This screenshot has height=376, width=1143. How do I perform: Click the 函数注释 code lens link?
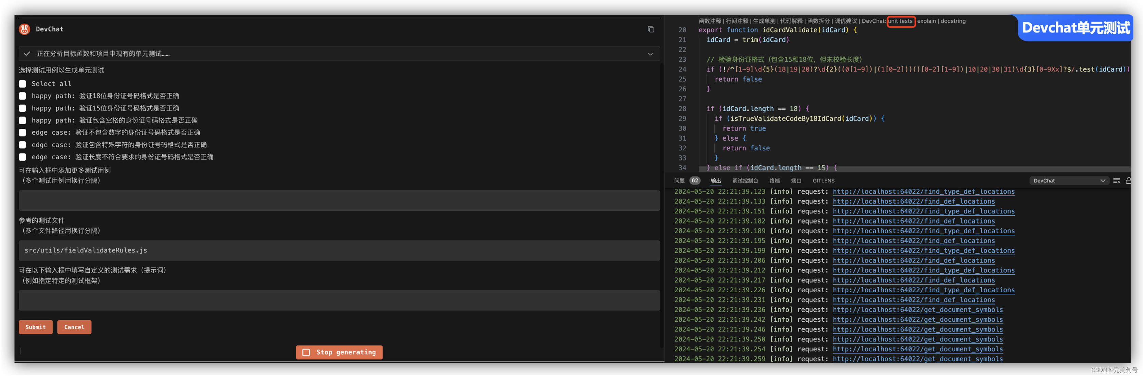[710, 21]
